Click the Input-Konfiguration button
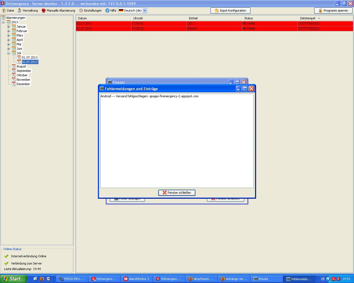354x283 pixels. pyautogui.click(x=230, y=11)
